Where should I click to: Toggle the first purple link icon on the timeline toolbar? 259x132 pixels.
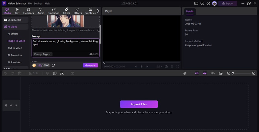tap(197, 73)
